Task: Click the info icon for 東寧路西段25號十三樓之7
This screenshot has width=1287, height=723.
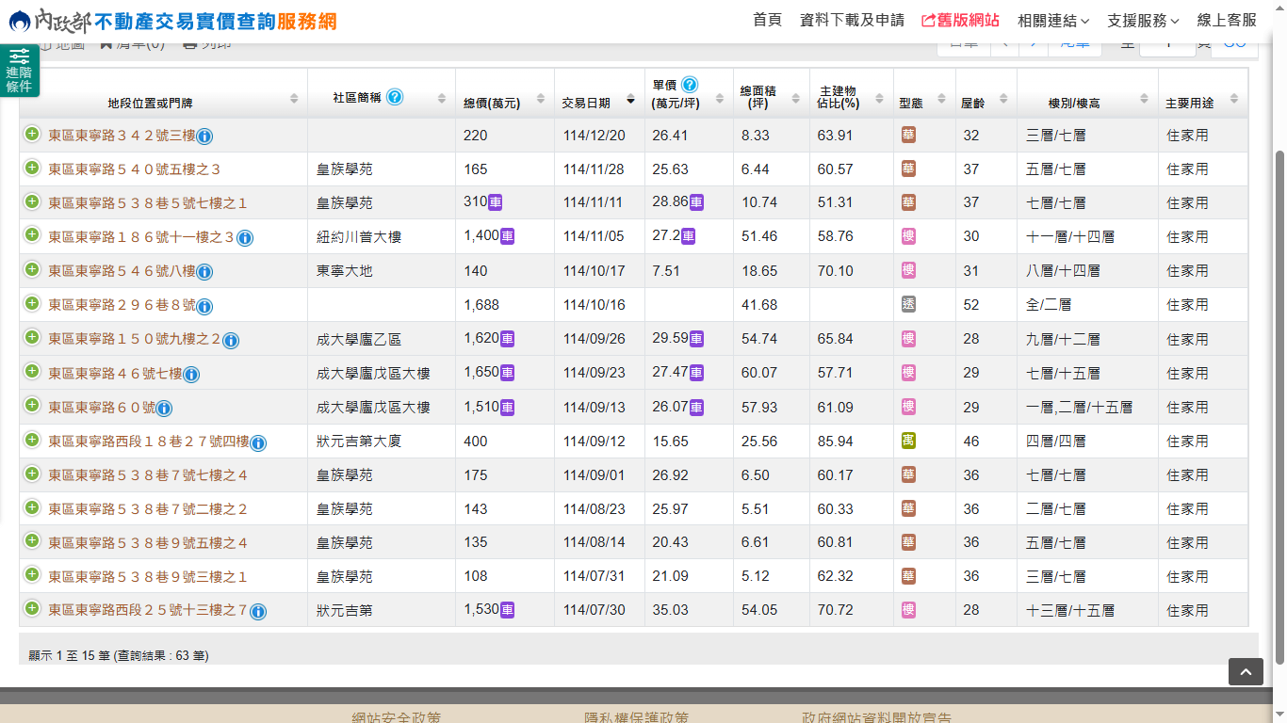Action: (258, 611)
